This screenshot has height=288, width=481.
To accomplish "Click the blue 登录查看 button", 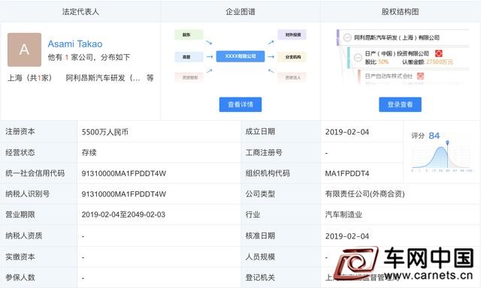I will [x=400, y=104].
